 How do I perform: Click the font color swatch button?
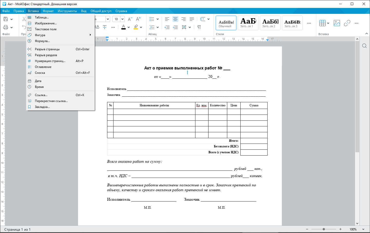pyautogui.click(x=124, y=27)
